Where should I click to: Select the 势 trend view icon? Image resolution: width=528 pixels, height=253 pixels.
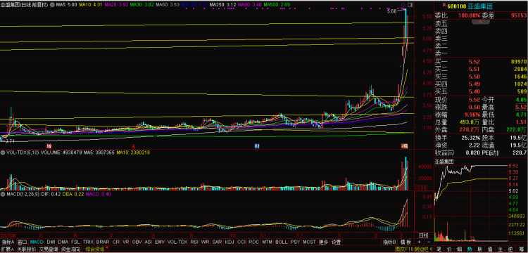[x=470, y=249]
